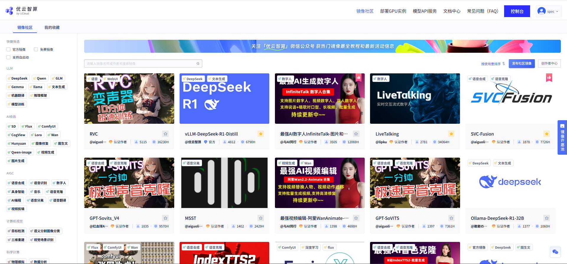Check the 官方镜像 filter checkbox

(x=9, y=49)
